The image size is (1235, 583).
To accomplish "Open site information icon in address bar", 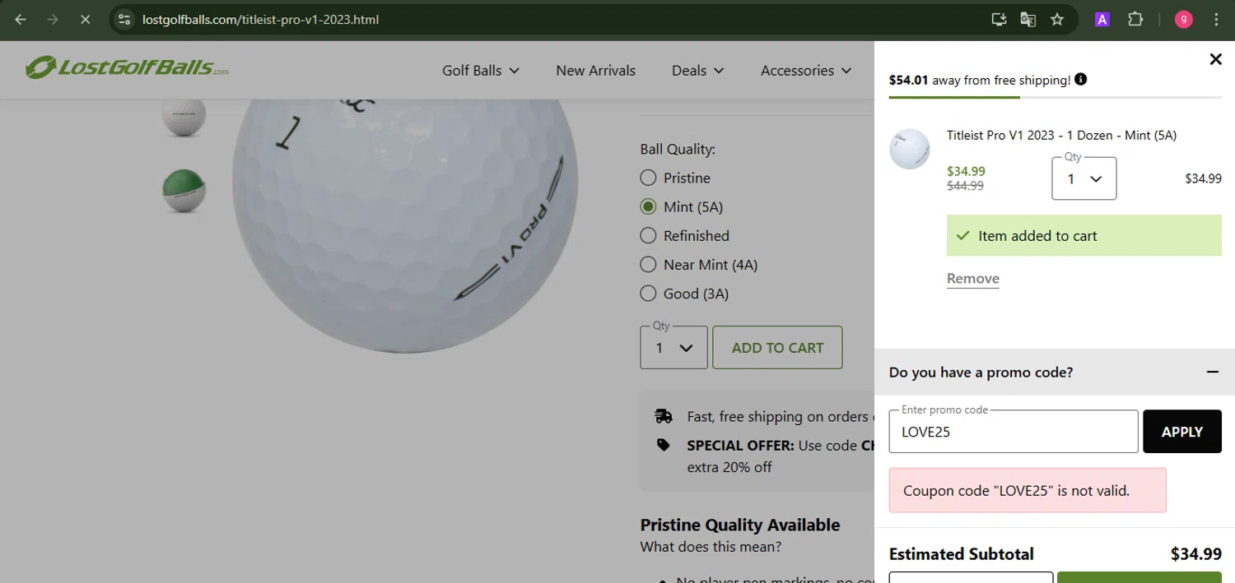I will (124, 19).
